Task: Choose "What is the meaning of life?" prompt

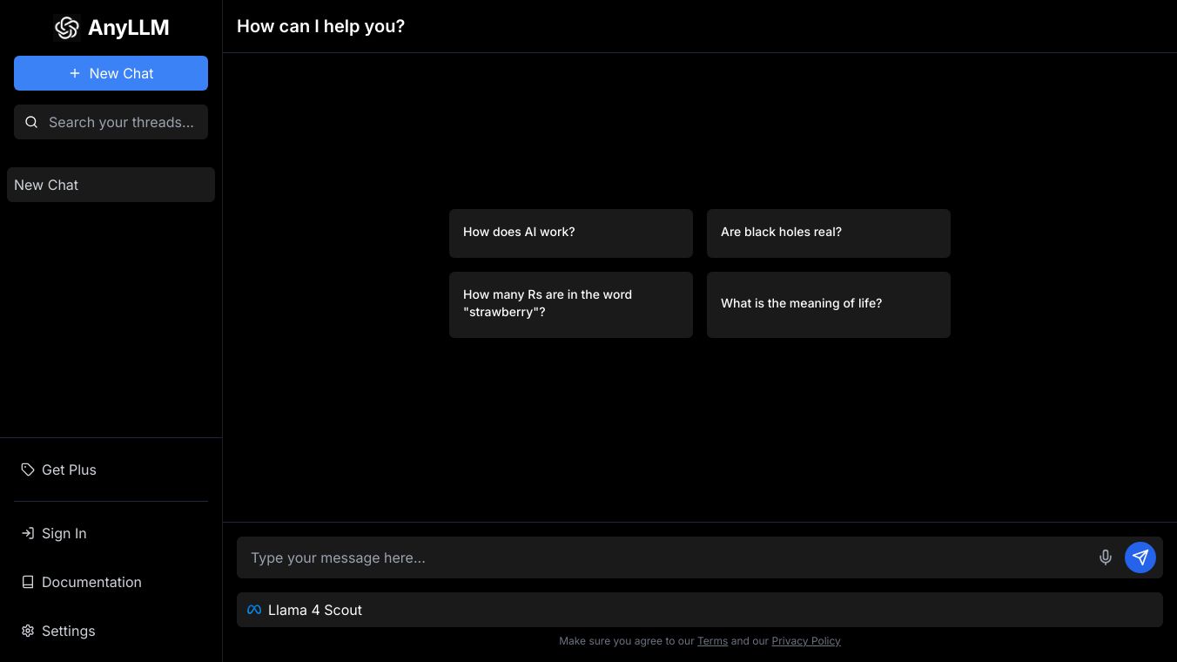Action: tap(828, 304)
